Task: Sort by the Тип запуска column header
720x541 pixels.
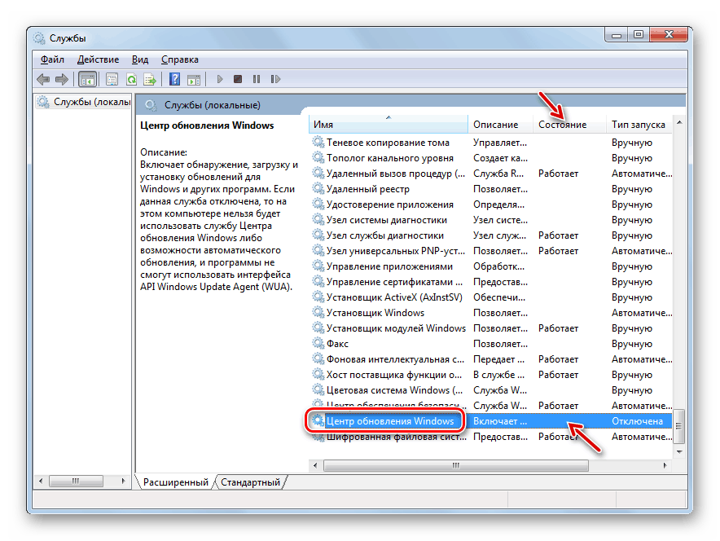Action: click(x=639, y=125)
